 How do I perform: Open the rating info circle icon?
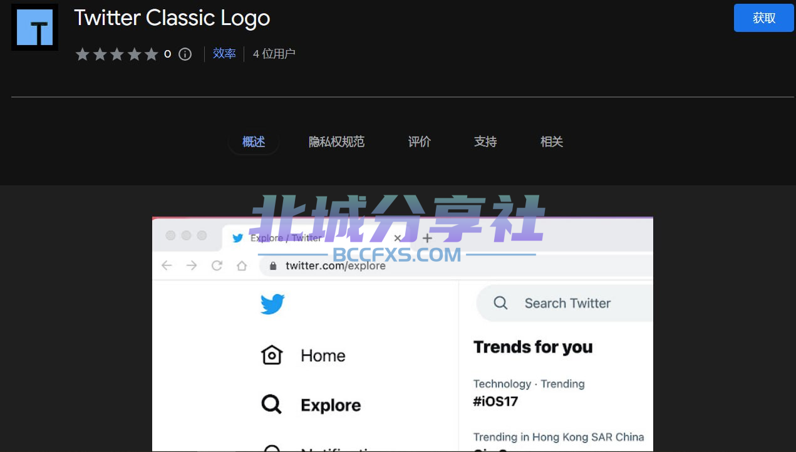(185, 54)
